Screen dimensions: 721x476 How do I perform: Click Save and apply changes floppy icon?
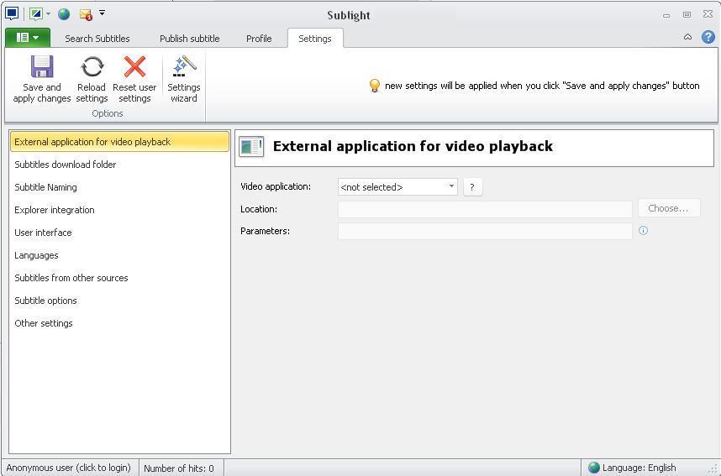click(42, 66)
